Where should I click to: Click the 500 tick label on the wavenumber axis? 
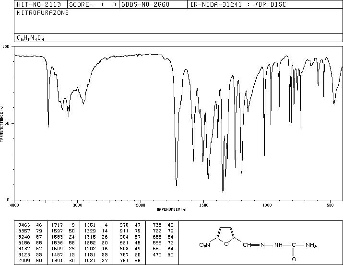tap(331, 205)
